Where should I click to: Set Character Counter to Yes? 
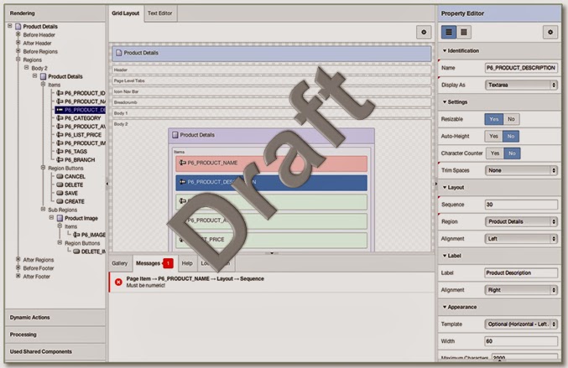495,153
